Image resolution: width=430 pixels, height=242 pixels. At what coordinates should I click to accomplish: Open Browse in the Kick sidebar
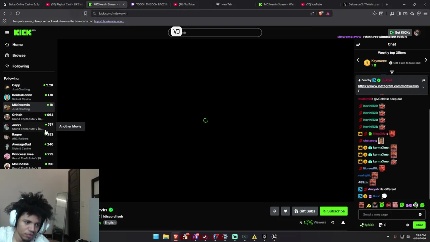28,55
